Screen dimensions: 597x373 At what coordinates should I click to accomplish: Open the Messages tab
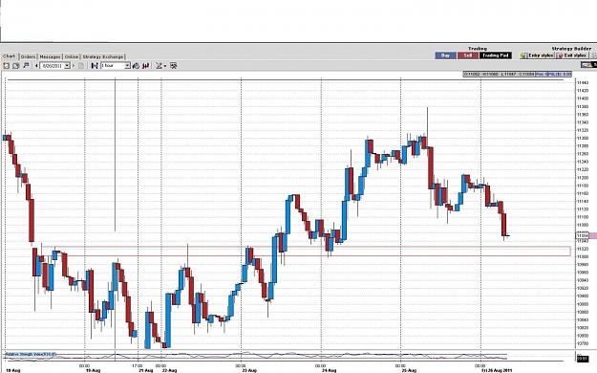tap(50, 56)
